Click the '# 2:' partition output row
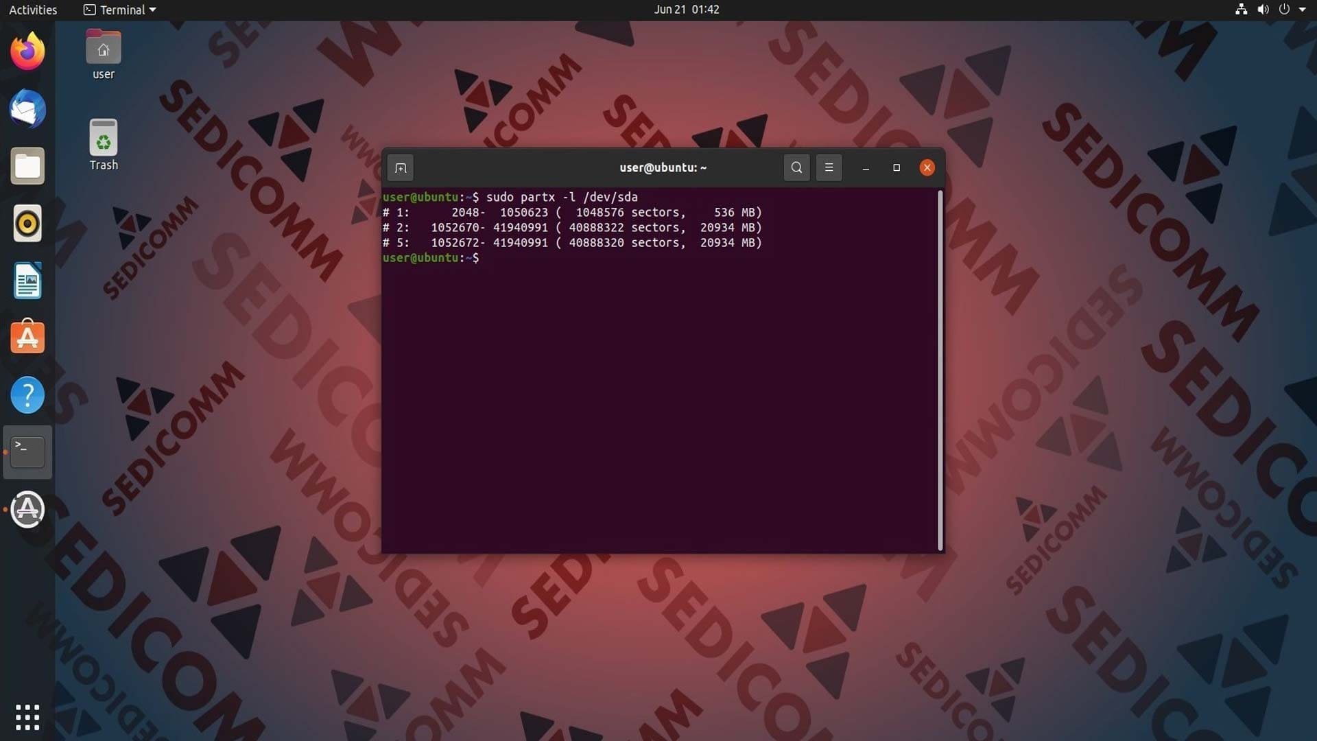The image size is (1317, 741). coord(572,228)
